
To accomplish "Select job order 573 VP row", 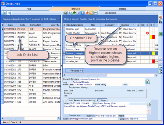I will tap(31, 94).
